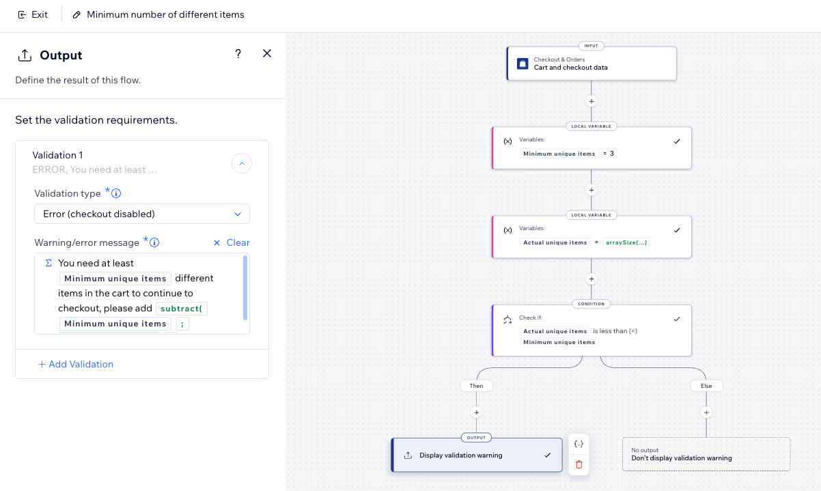The width and height of the screenshot is (821, 491).
Task: Collapse the Validation 1 section
Action: coord(241,163)
